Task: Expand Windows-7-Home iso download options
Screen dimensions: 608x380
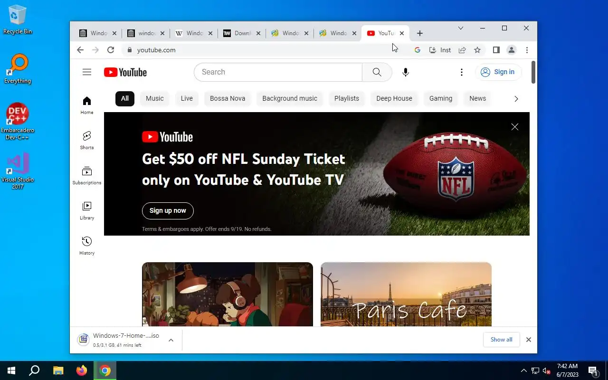Action: (x=171, y=340)
